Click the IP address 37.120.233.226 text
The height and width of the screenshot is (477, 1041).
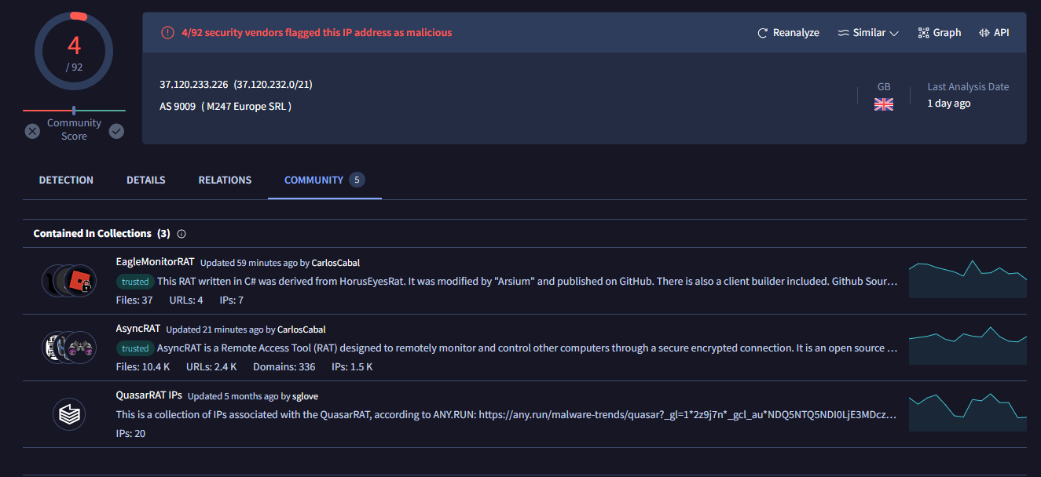pos(193,84)
